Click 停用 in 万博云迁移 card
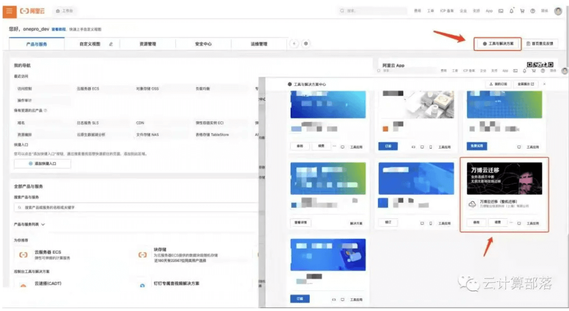The height and width of the screenshot is (311, 569). pyautogui.click(x=477, y=222)
